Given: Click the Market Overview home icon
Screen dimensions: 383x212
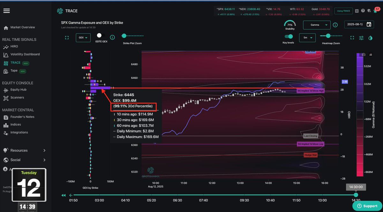Looking at the screenshot, I should pyautogui.click(x=6, y=28).
